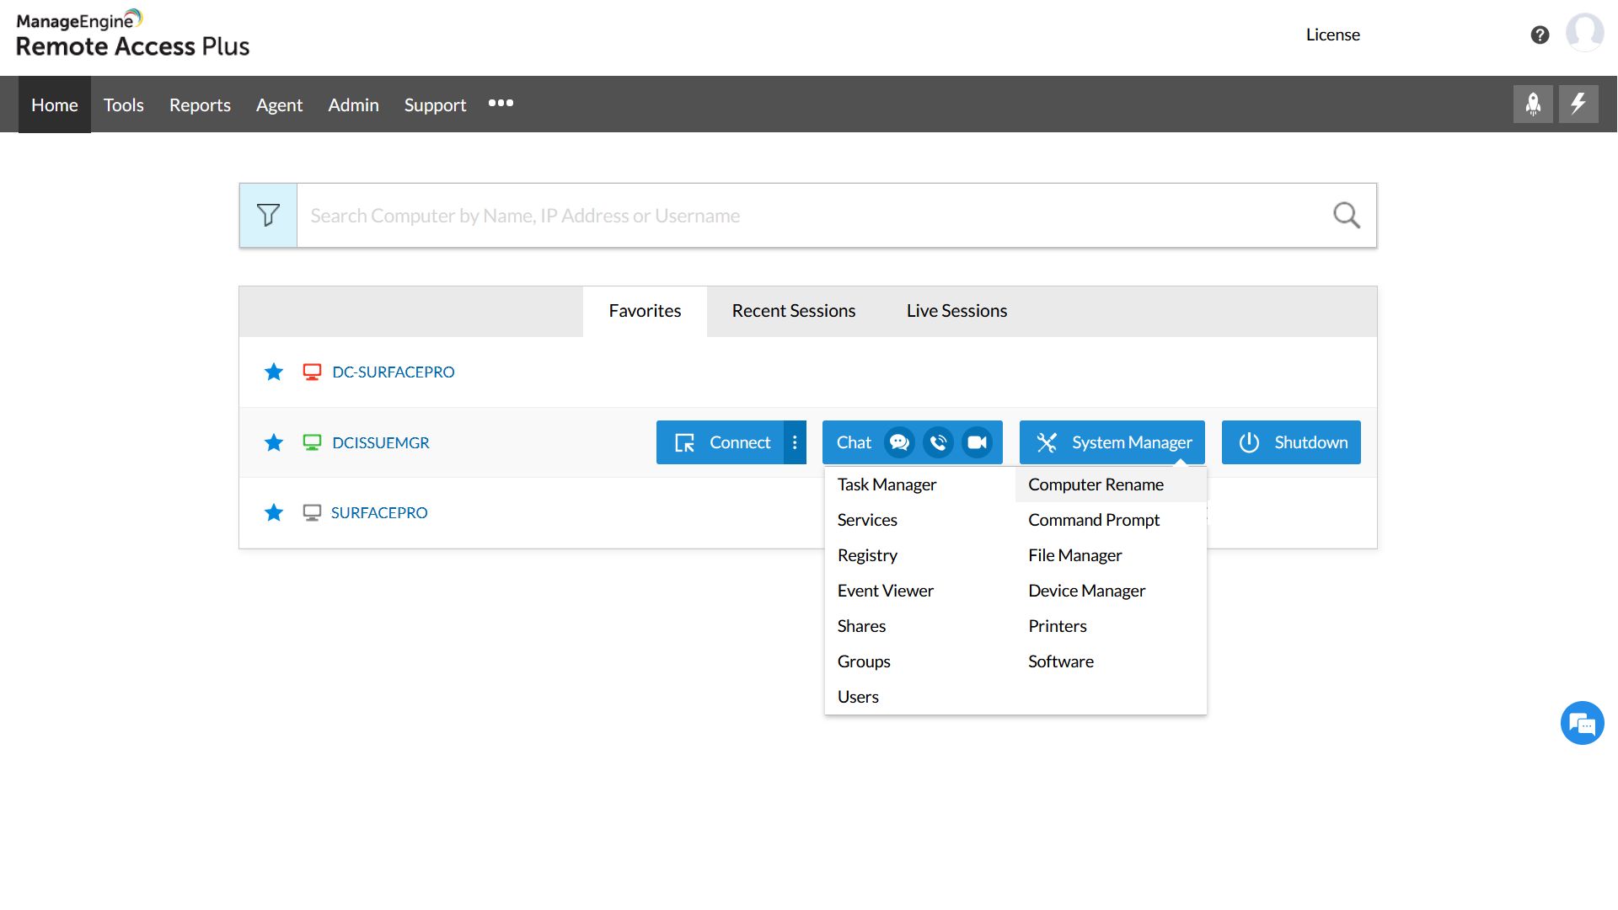
Task: Click the Shutdown button
Action: click(1291, 442)
